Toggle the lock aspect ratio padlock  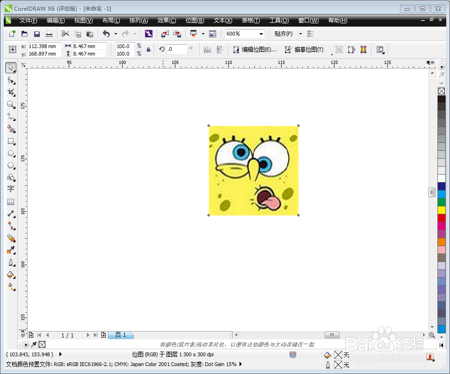[149, 49]
